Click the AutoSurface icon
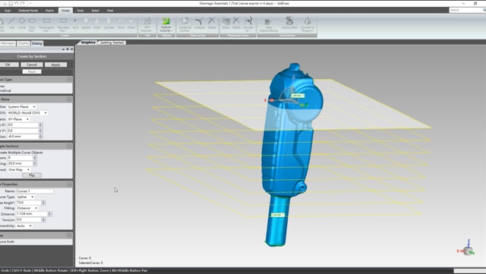486x274 pixels. pyautogui.click(x=289, y=24)
